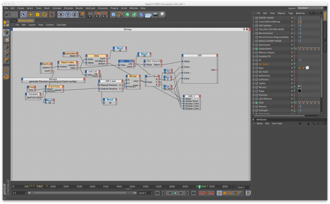Click the Make Editable icon in left sidebar

pyautogui.click(x=6, y=24)
